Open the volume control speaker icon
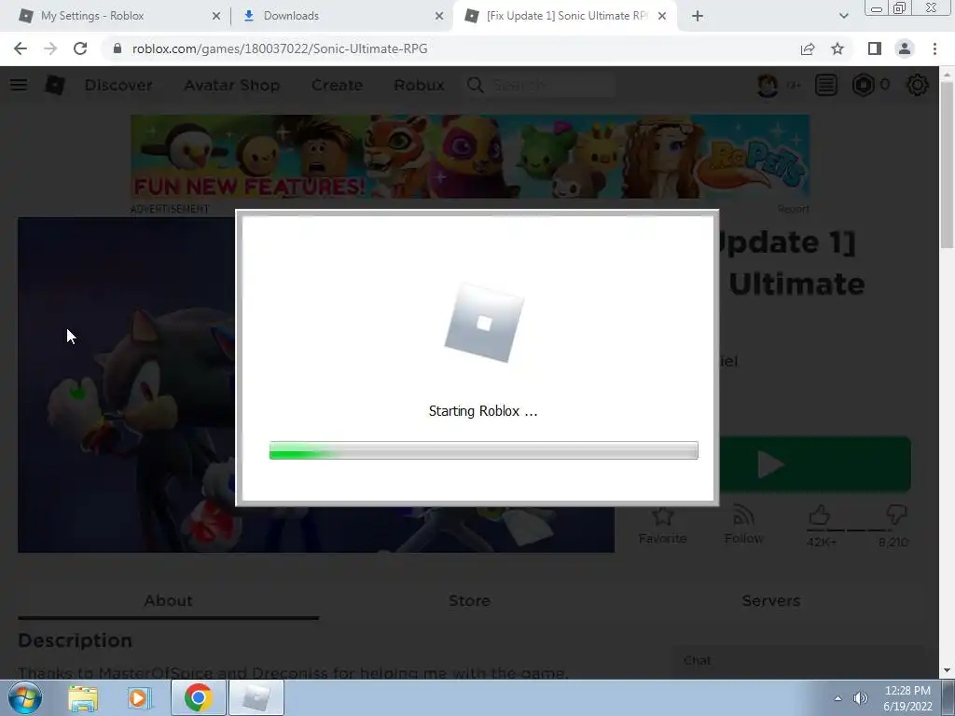This screenshot has height=716, width=955. [861, 698]
